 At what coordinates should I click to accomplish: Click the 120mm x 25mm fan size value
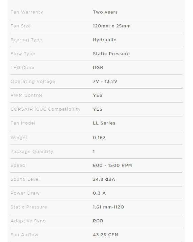[112, 26]
